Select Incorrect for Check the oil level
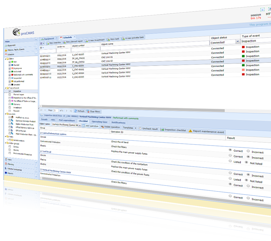The height and width of the screenshot is (241, 271). coord(248,151)
